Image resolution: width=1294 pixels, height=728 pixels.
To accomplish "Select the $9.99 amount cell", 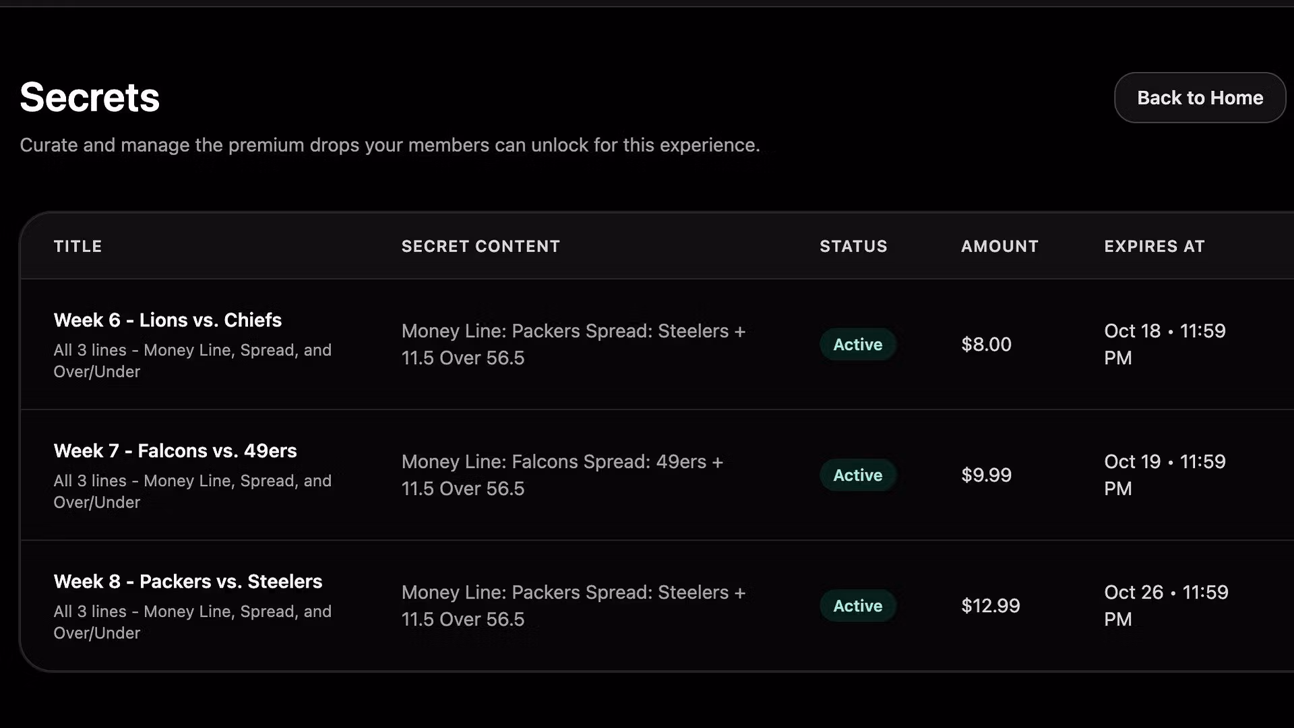I will point(986,475).
